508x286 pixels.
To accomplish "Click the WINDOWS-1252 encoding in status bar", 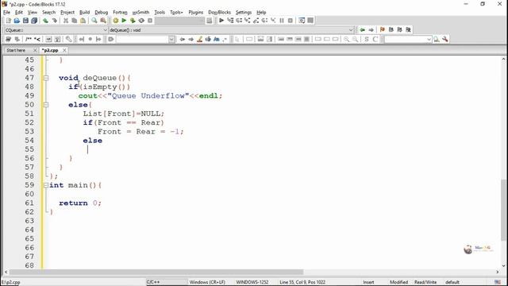I will [x=252, y=282].
